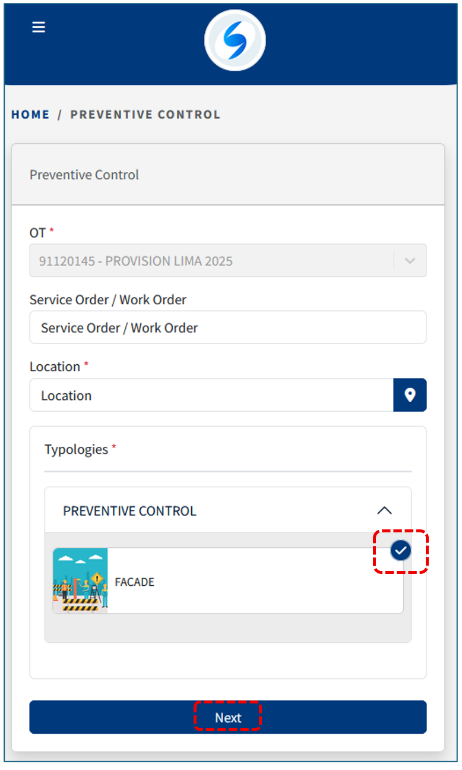
Task: Open the OT dropdown arrow
Action: tap(410, 261)
